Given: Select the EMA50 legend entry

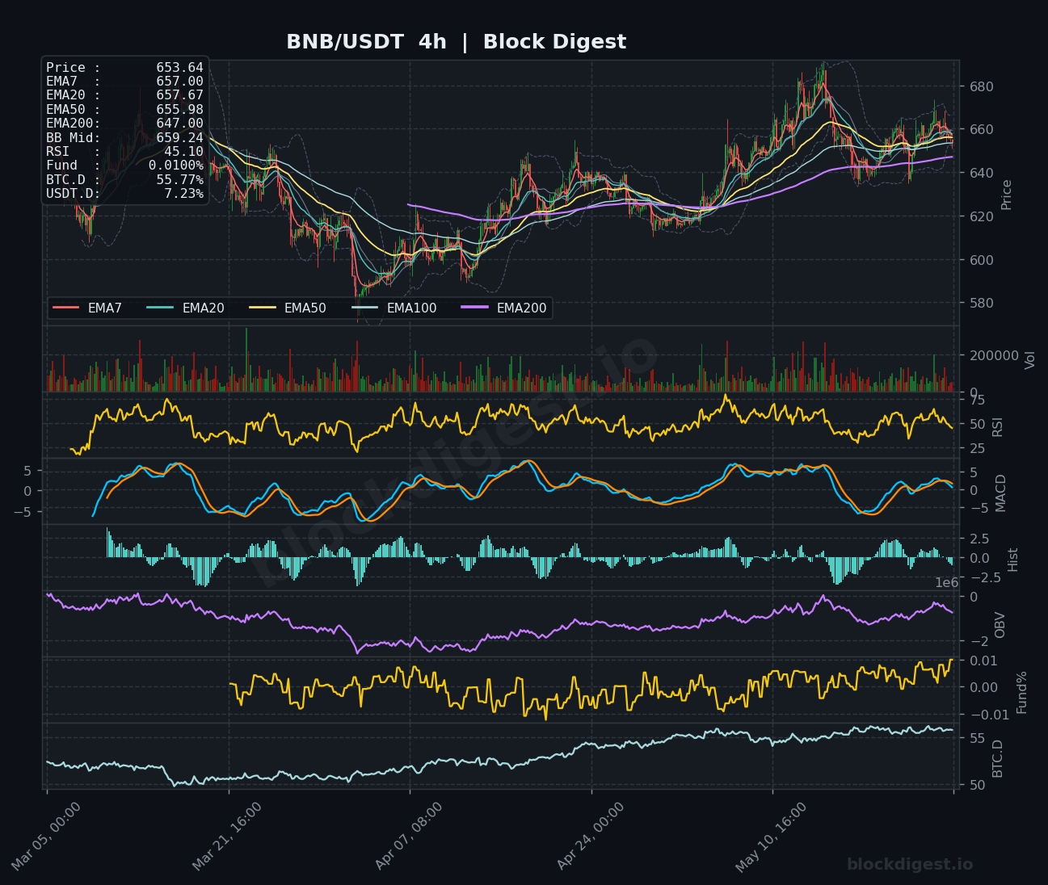Looking at the screenshot, I should pyautogui.click(x=288, y=308).
